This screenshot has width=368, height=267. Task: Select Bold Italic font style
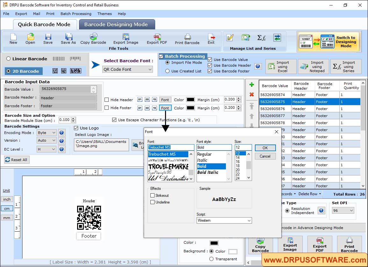click(208, 172)
